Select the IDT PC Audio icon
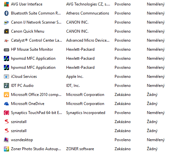This screenshot has width=173, height=166. coord(6,86)
